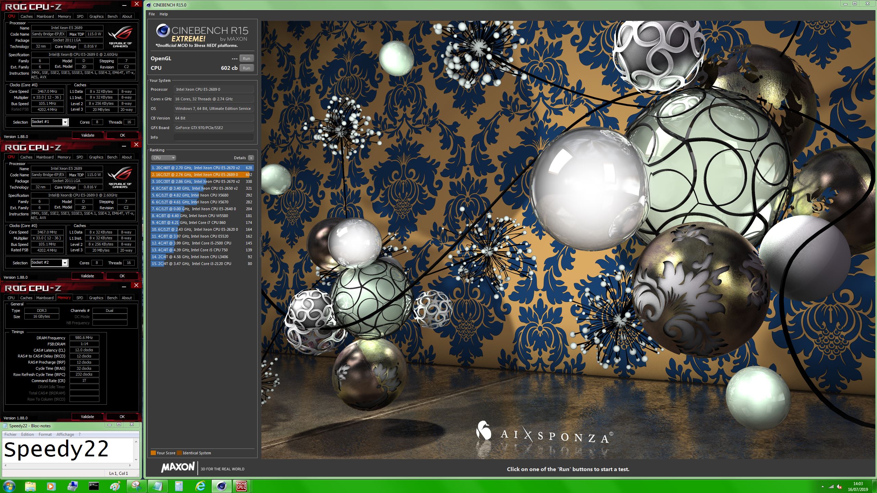Open About tab in Memory CPU-Z window

[x=127, y=298]
